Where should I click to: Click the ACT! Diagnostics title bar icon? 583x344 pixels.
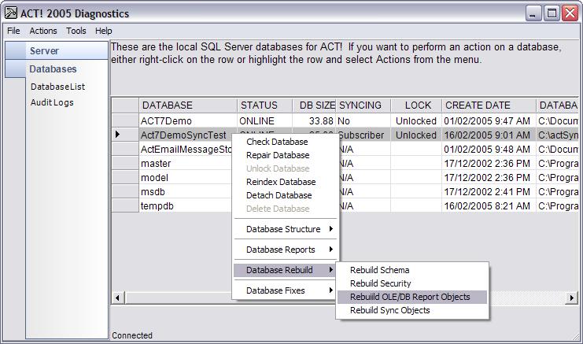pos(11,13)
